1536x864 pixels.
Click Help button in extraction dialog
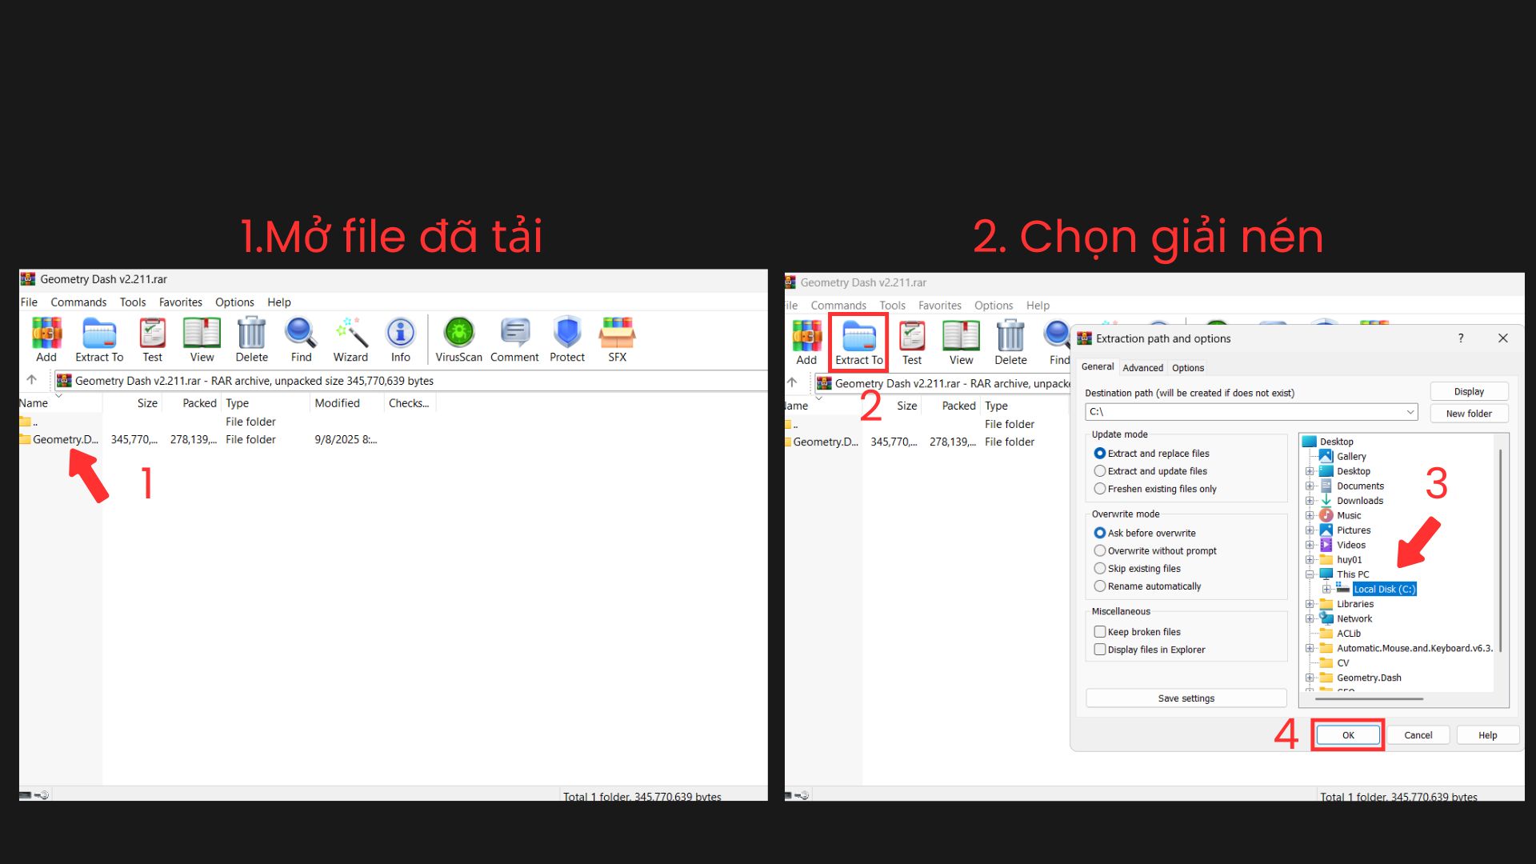pos(1487,735)
